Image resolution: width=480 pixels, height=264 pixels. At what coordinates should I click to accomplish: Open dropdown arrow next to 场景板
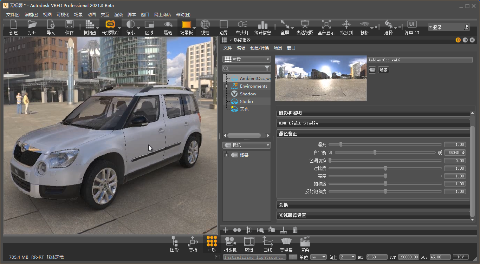(x=194, y=28)
